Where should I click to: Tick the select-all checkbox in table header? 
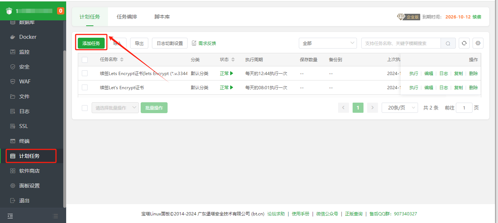click(85, 60)
